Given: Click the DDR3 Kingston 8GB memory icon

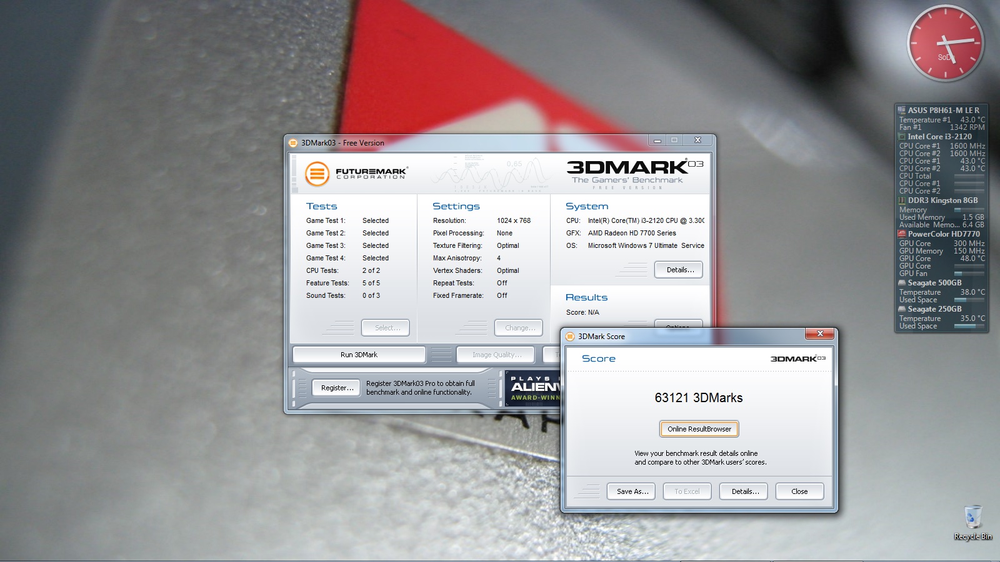Looking at the screenshot, I should coord(902,200).
